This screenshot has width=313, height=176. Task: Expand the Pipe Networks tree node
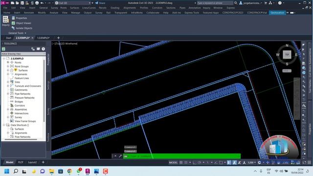point(8,93)
